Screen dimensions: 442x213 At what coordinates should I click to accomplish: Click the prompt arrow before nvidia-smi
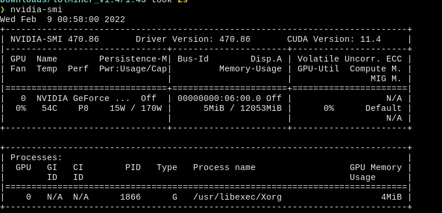click(2, 10)
